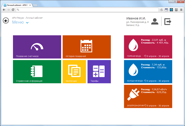Open the receipts documents tile

click(x=74, y=72)
